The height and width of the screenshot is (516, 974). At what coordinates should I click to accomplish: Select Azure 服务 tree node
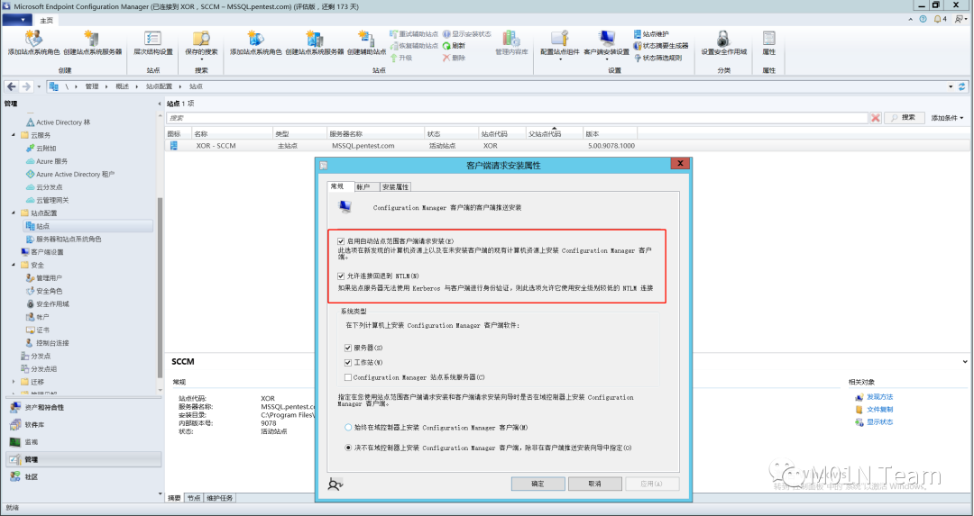[47, 161]
